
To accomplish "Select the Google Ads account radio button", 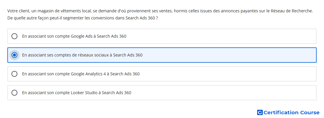I will coord(14,36).
